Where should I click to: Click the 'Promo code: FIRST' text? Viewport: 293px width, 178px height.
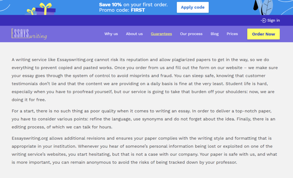pos(122,10)
